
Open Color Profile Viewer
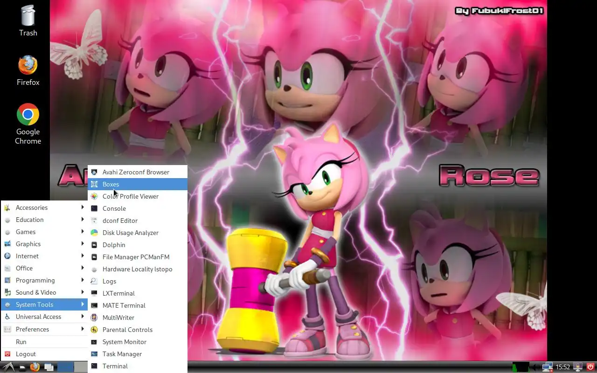coord(138,196)
